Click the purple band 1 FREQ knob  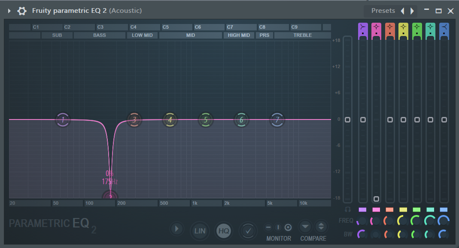click(362, 221)
